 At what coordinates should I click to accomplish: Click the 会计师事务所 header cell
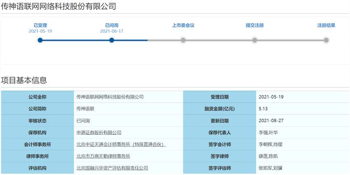[37, 144]
